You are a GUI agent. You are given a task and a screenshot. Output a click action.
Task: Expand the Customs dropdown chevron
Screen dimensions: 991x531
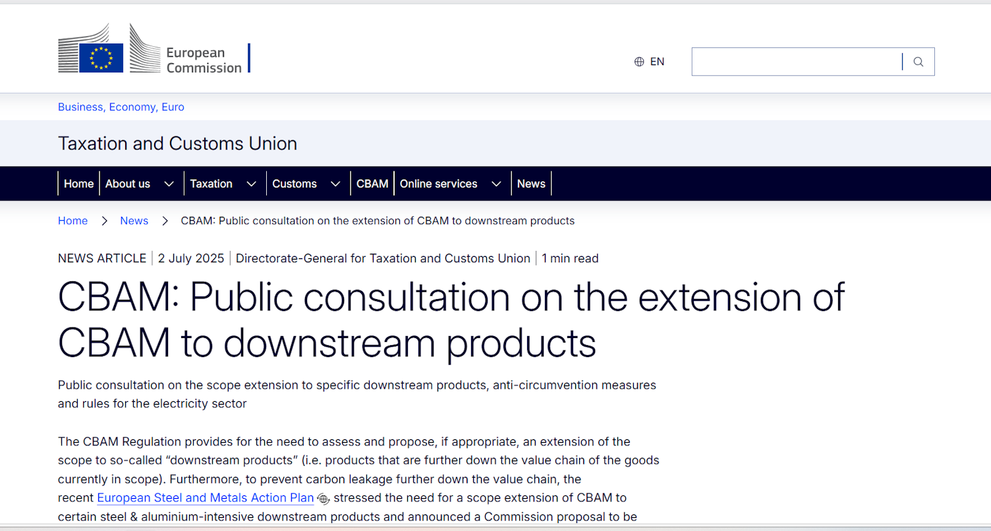tap(335, 184)
